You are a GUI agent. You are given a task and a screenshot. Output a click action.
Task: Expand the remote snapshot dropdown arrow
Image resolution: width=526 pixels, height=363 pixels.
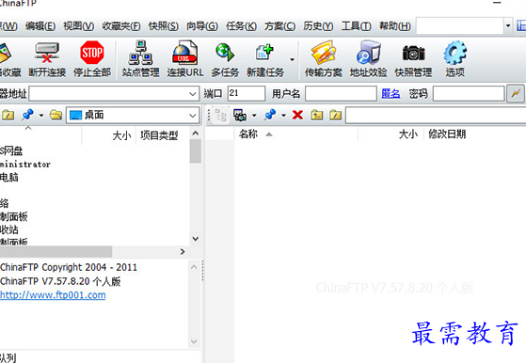point(254,116)
